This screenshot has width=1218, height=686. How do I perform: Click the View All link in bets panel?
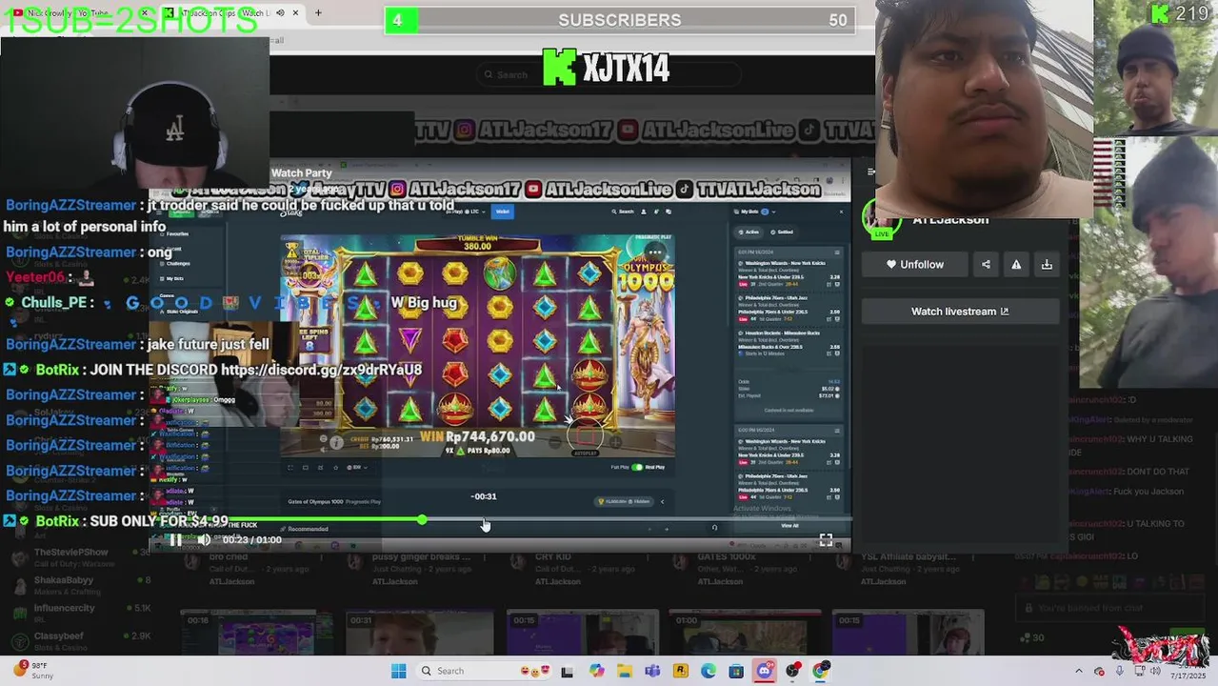(x=789, y=526)
